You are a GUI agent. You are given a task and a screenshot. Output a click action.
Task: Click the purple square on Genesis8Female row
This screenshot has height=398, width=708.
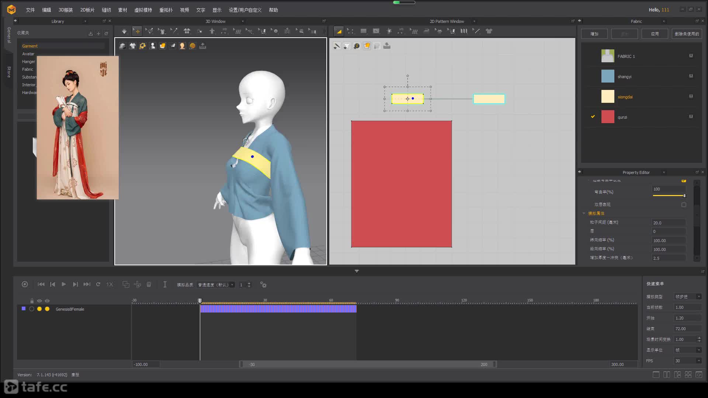(x=24, y=308)
